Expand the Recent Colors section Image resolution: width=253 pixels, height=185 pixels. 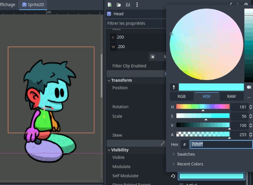point(188,164)
